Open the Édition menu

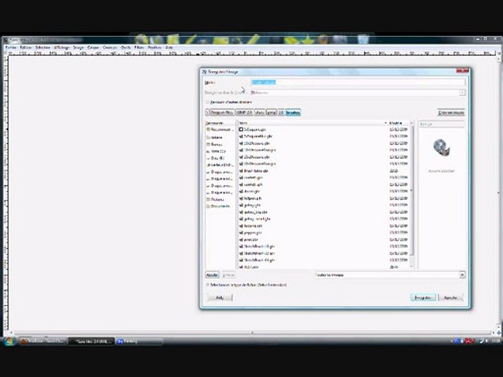click(26, 48)
